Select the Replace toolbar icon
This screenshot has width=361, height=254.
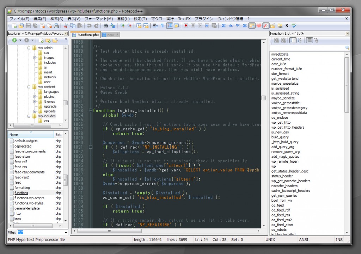tap(112, 25)
